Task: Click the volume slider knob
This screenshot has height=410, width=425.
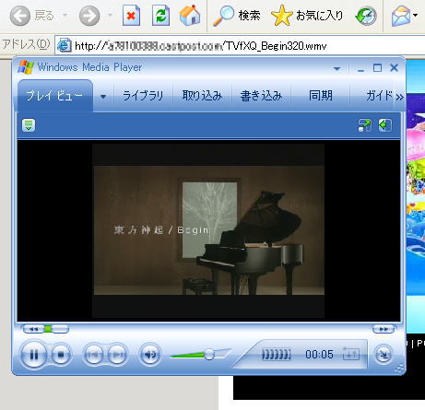Action: (209, 355)
